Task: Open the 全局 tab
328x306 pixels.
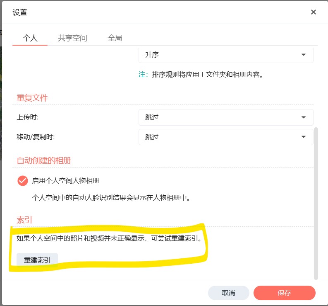Action: pos(115,38)
